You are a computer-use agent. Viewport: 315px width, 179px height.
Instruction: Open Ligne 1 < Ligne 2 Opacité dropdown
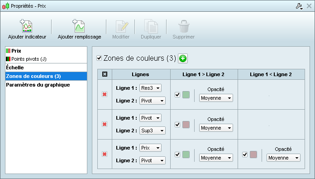point(283,158)
